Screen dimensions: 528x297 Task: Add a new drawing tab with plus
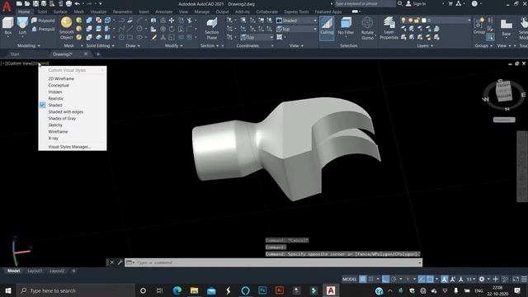tap(98, 54)
